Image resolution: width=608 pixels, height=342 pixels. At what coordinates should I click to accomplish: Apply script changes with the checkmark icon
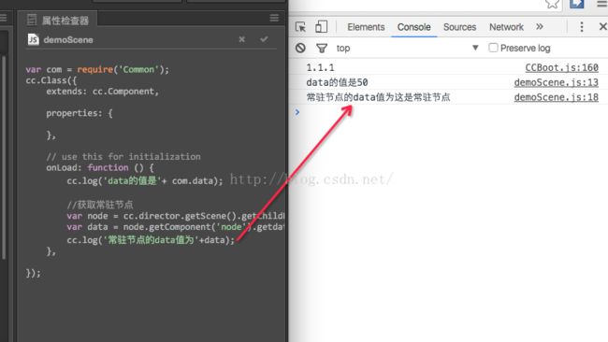point(264,38)
